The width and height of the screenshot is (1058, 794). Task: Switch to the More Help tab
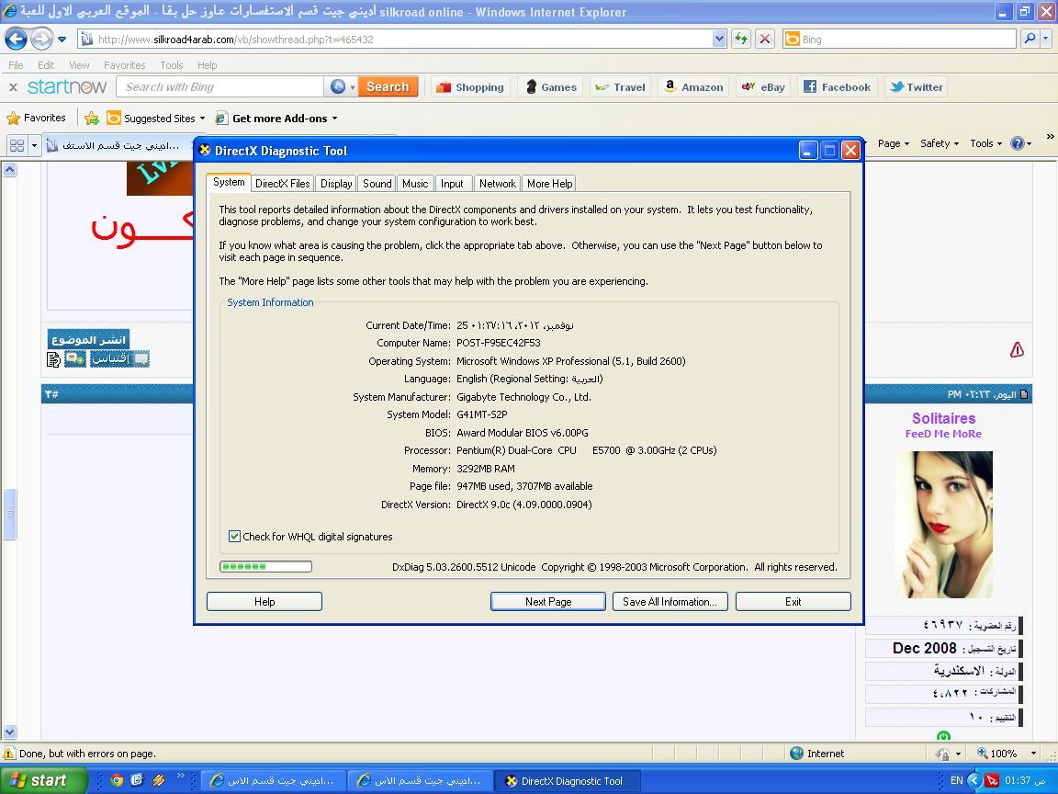549,184
